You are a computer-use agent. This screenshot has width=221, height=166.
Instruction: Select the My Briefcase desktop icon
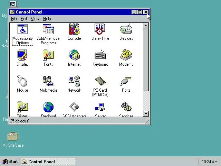(13, 136)
